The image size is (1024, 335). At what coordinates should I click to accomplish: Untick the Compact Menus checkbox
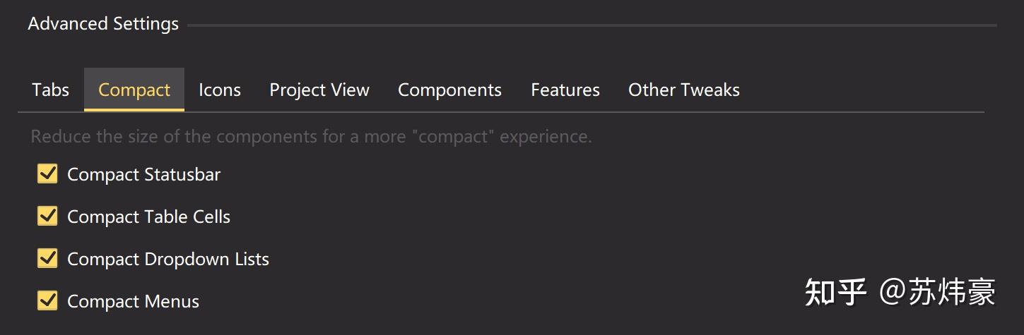47,301
